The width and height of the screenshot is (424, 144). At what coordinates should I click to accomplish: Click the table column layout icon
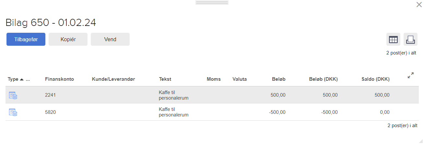[393, 40]
